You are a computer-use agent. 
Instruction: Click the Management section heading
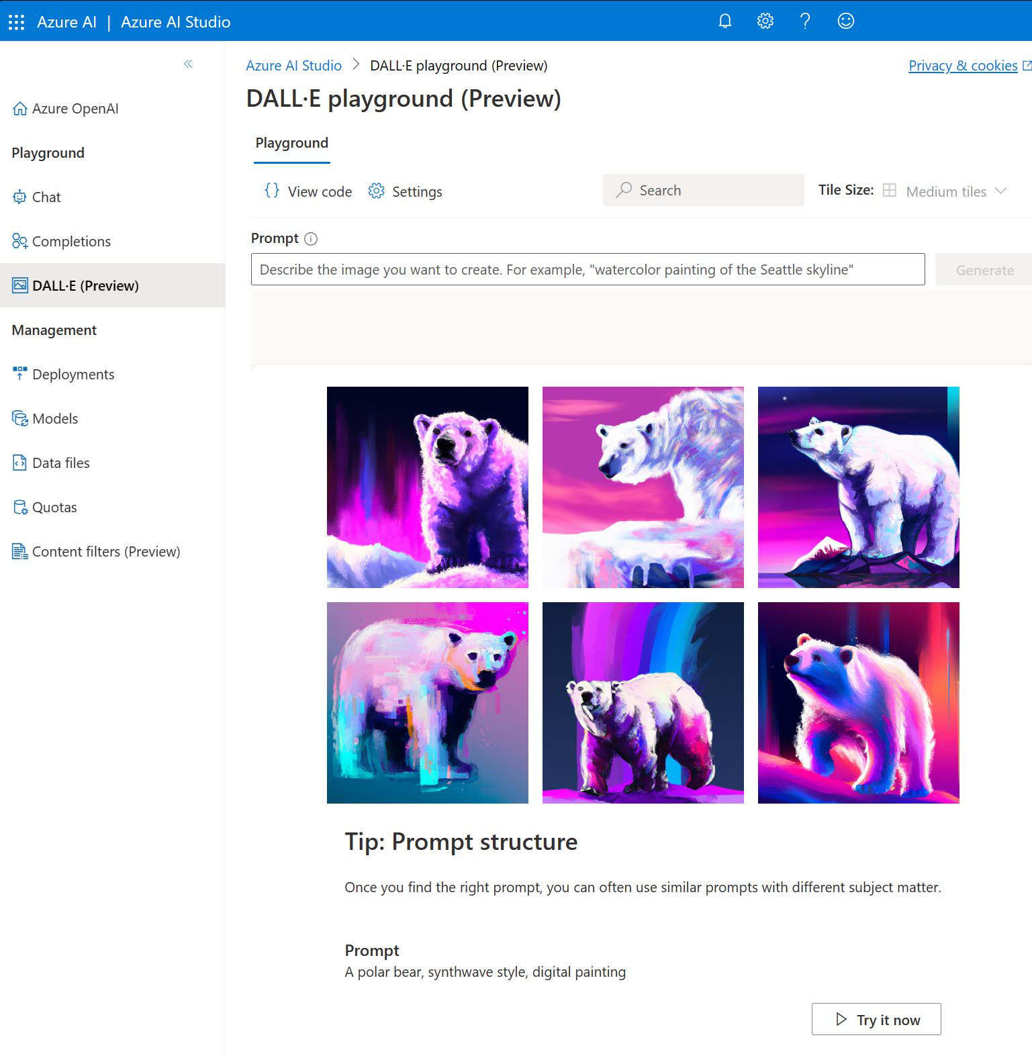pyautogui.click(x=54, y=330)
